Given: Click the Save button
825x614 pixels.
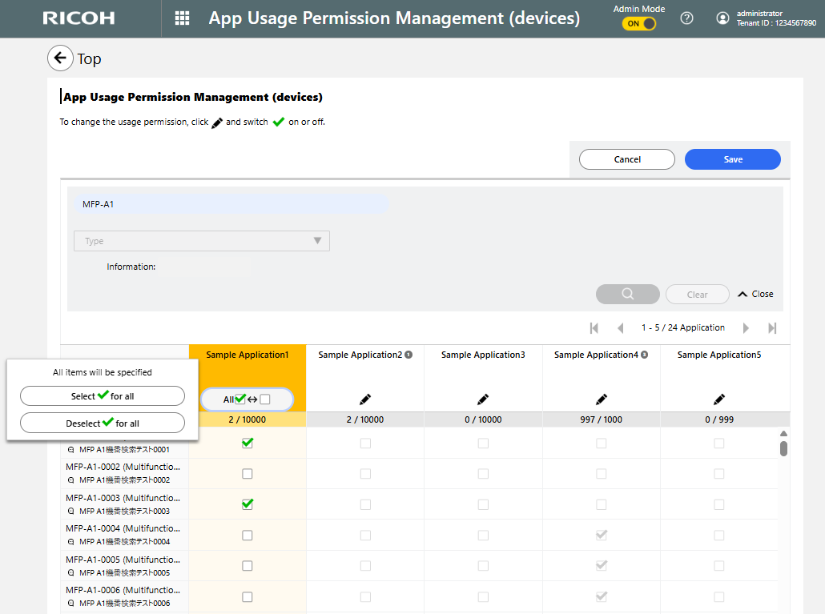Looking at the screenshot, I should coord(732,159).
